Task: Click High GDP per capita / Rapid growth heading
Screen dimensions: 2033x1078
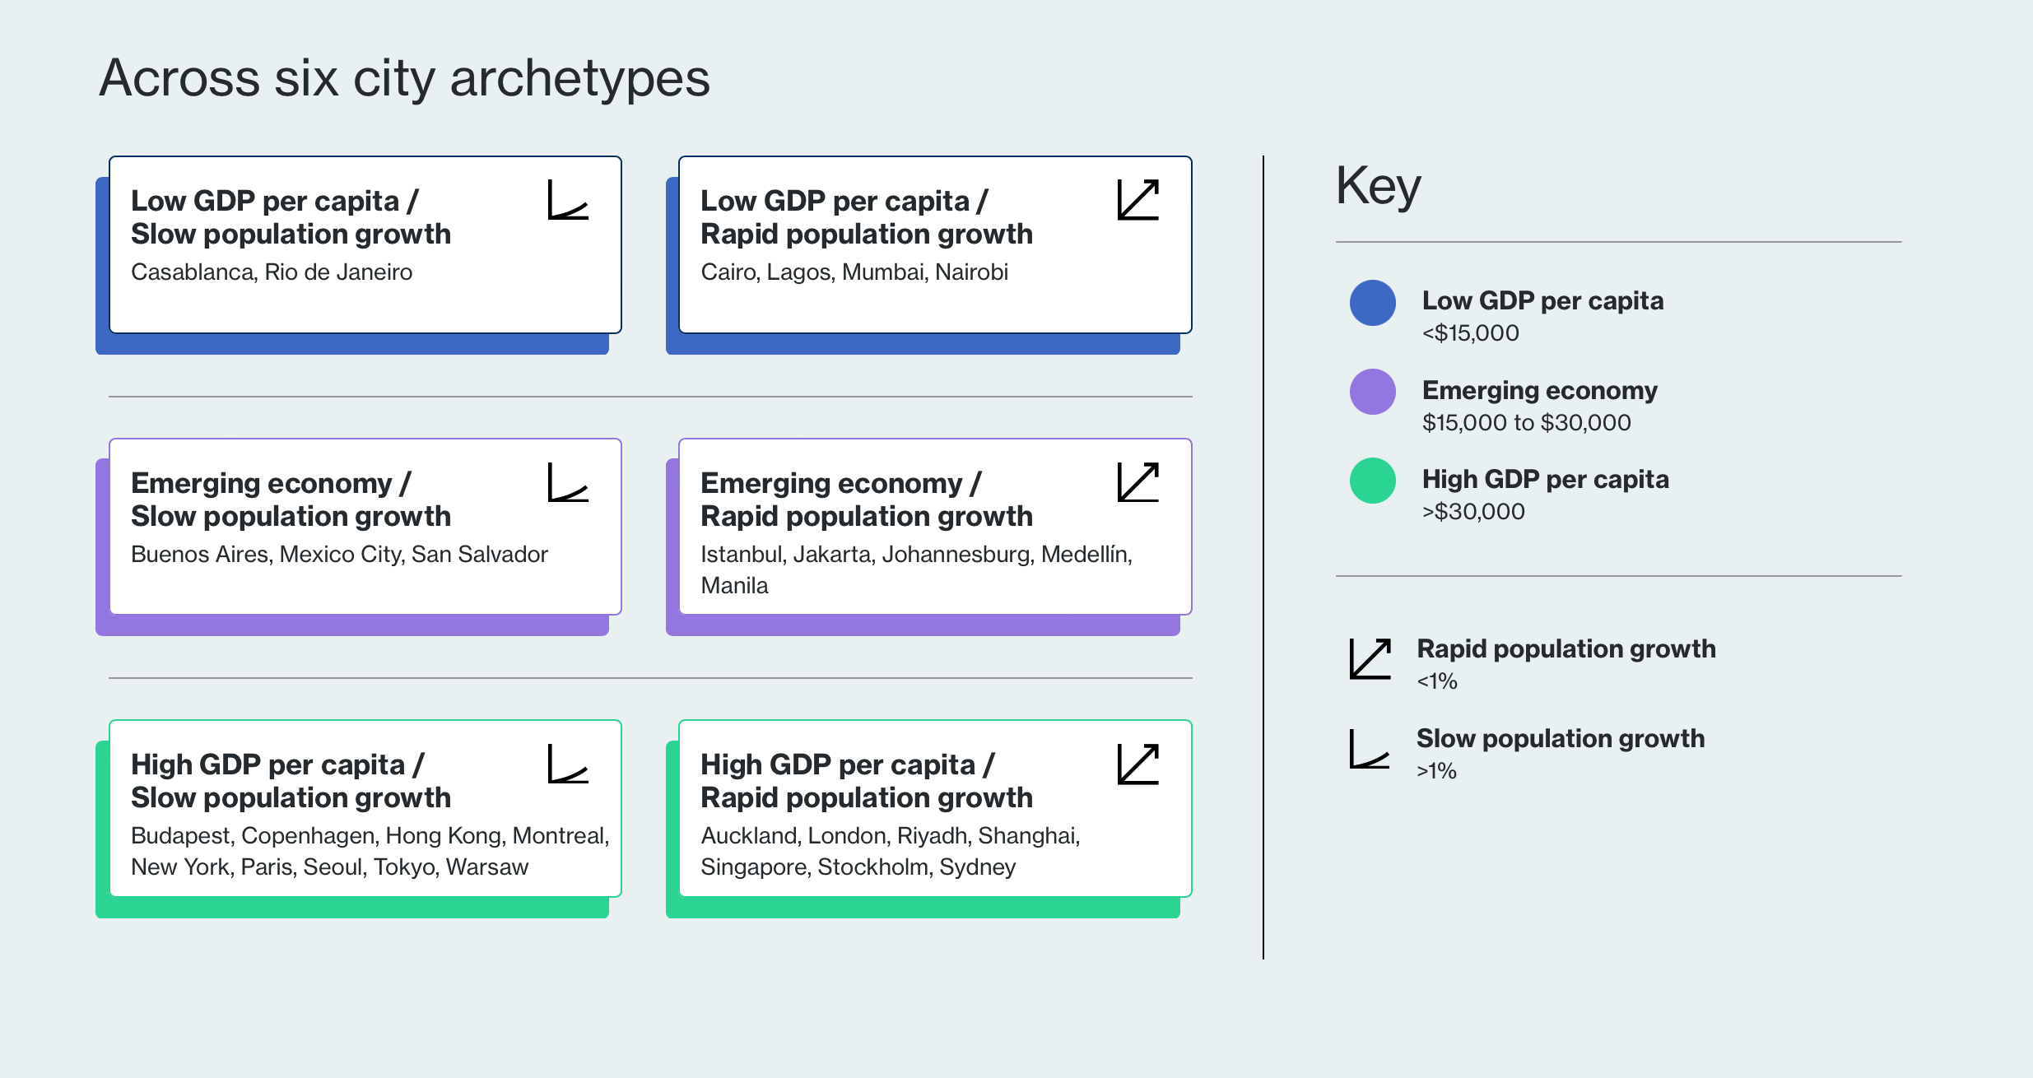Action: coord(867,781)
